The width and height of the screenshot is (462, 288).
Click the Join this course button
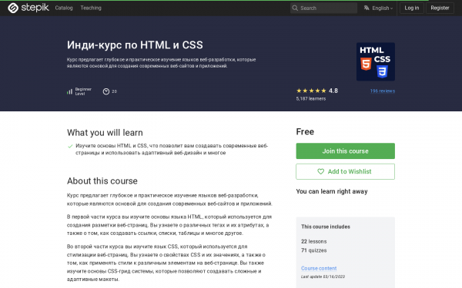(x=345, y=151)
